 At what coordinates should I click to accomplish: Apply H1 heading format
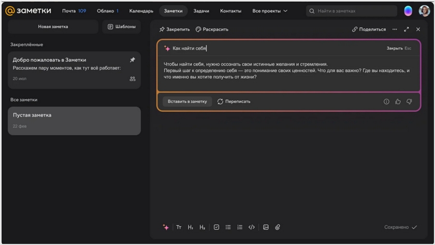tap(191, 227)
